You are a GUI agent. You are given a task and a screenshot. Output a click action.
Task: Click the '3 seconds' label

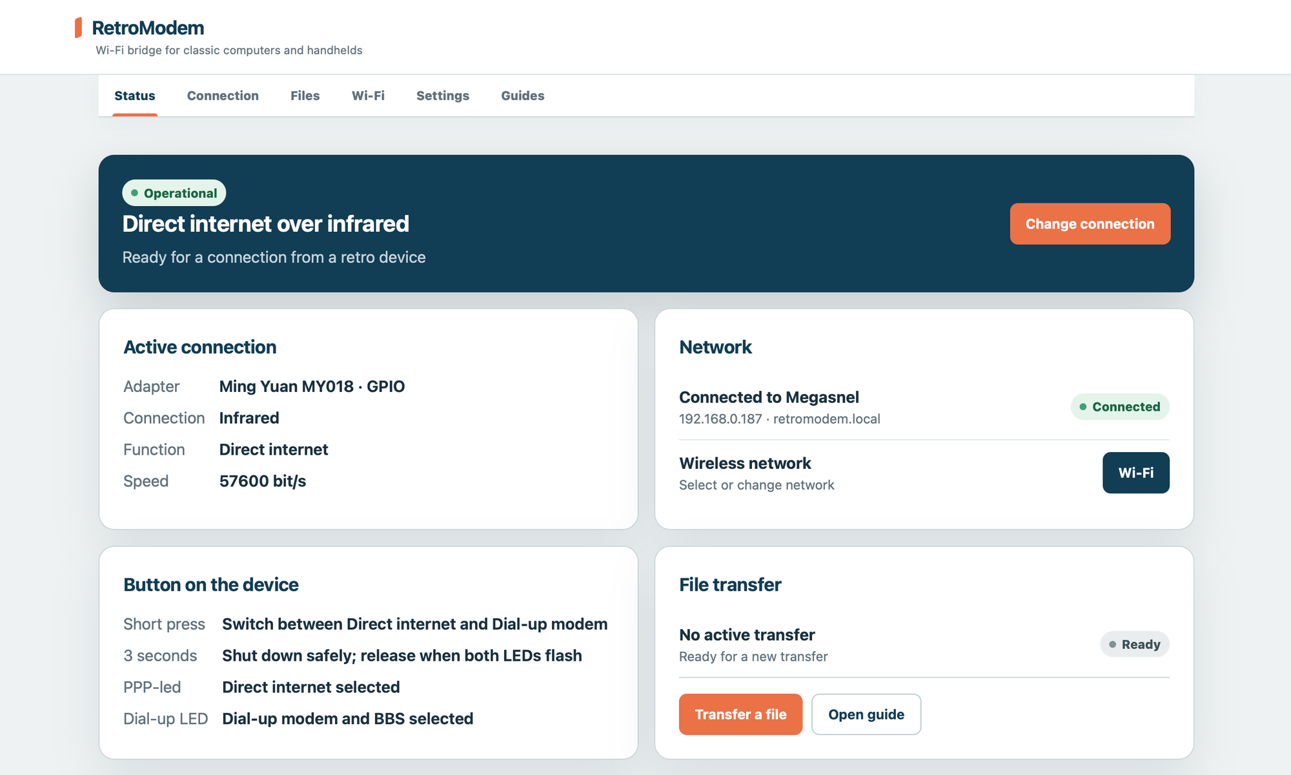click(160, 656)
